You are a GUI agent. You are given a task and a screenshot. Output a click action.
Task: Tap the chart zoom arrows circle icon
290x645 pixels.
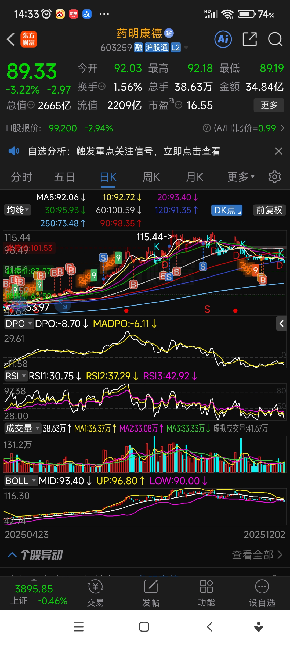(63, 304)
